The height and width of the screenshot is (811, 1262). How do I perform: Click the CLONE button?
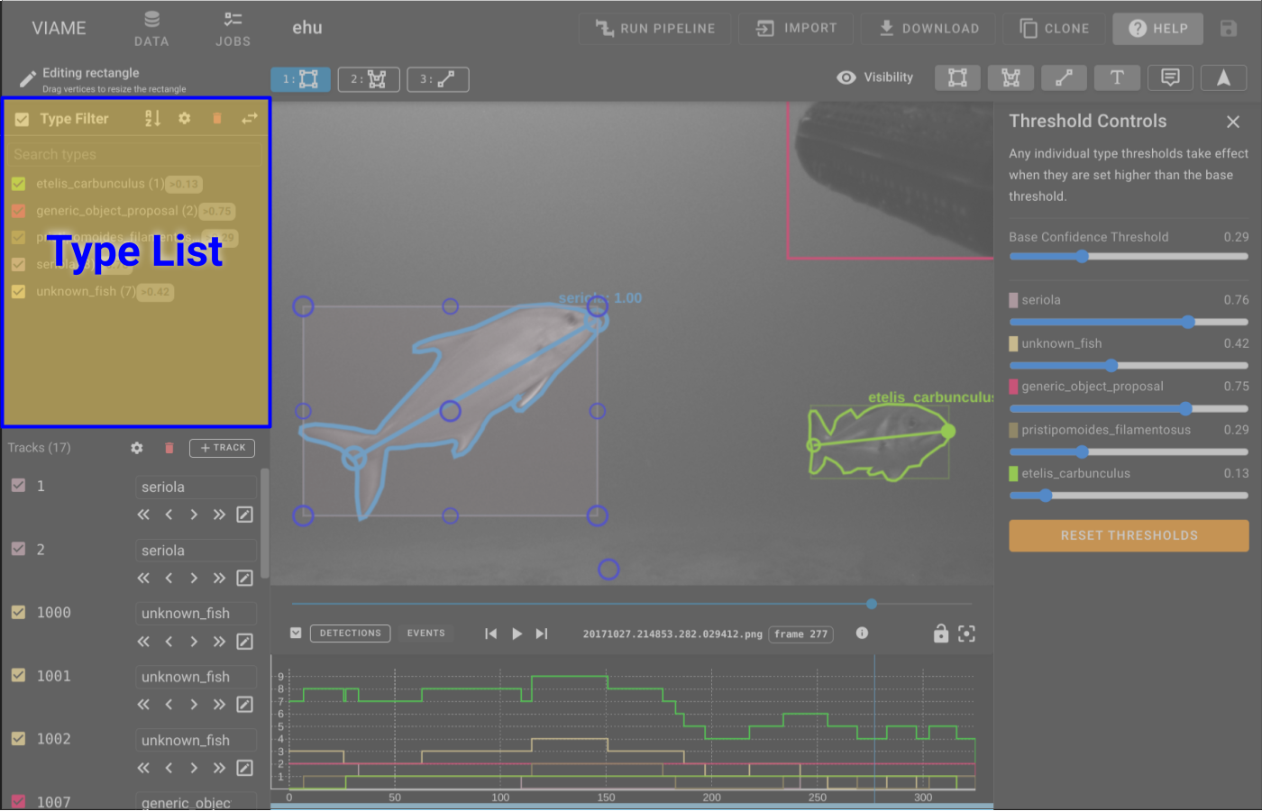tap(1054, 29)
